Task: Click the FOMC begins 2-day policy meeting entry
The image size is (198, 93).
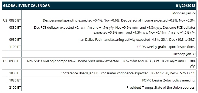Action: pyautogui.click(x=169, y=80)
